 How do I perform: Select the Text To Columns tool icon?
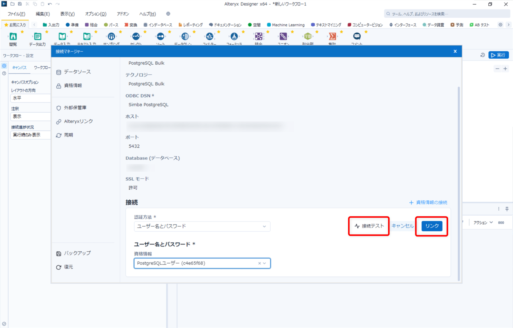click(308, 36)
